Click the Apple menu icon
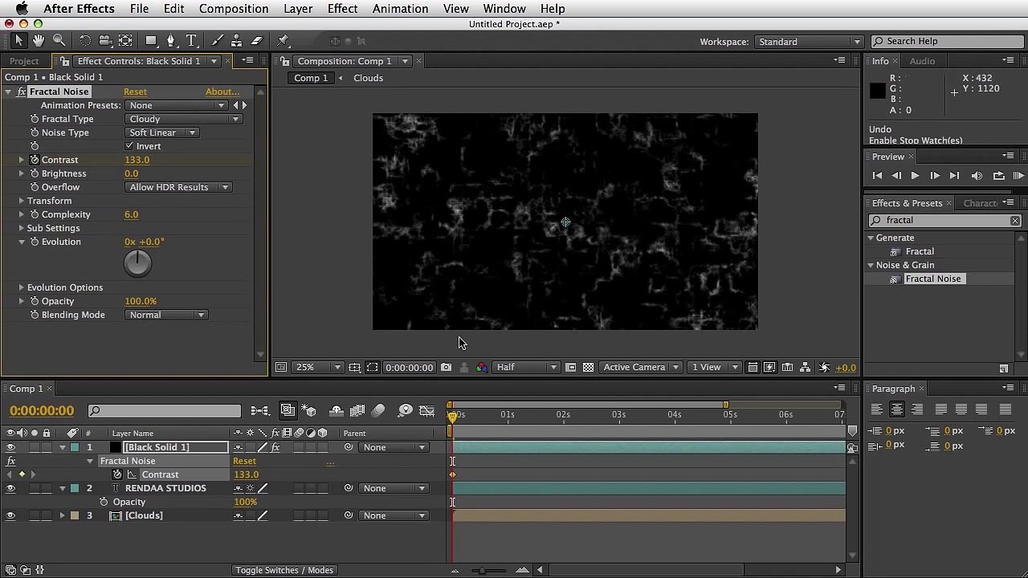Image resolution: width=1028 pixels, height=578 pixels. click(22, 9)
